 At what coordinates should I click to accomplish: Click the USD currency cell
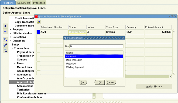(135, 32)
